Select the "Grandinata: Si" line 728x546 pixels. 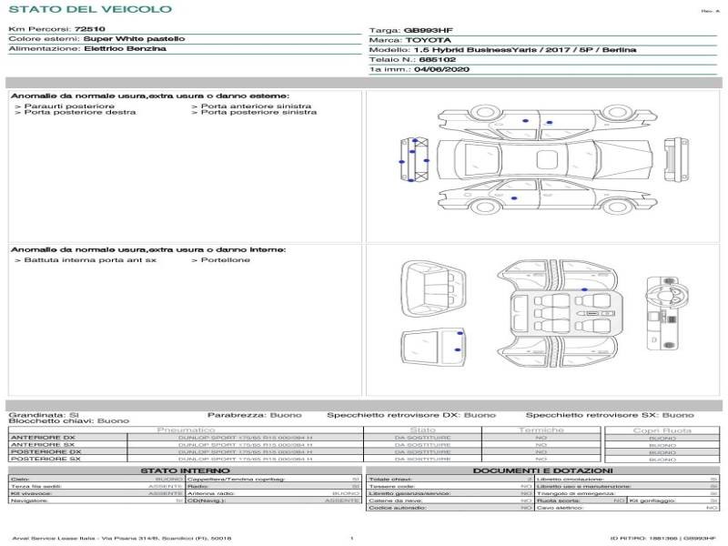point(44,415)
